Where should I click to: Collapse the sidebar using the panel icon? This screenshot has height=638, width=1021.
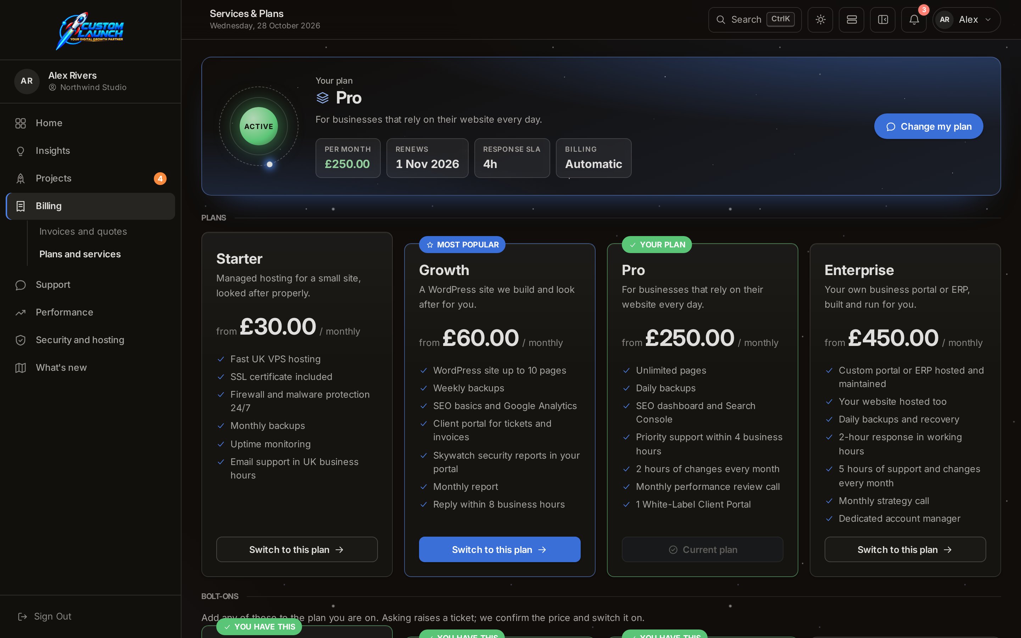pyautogui.click(x=883, y=20)
